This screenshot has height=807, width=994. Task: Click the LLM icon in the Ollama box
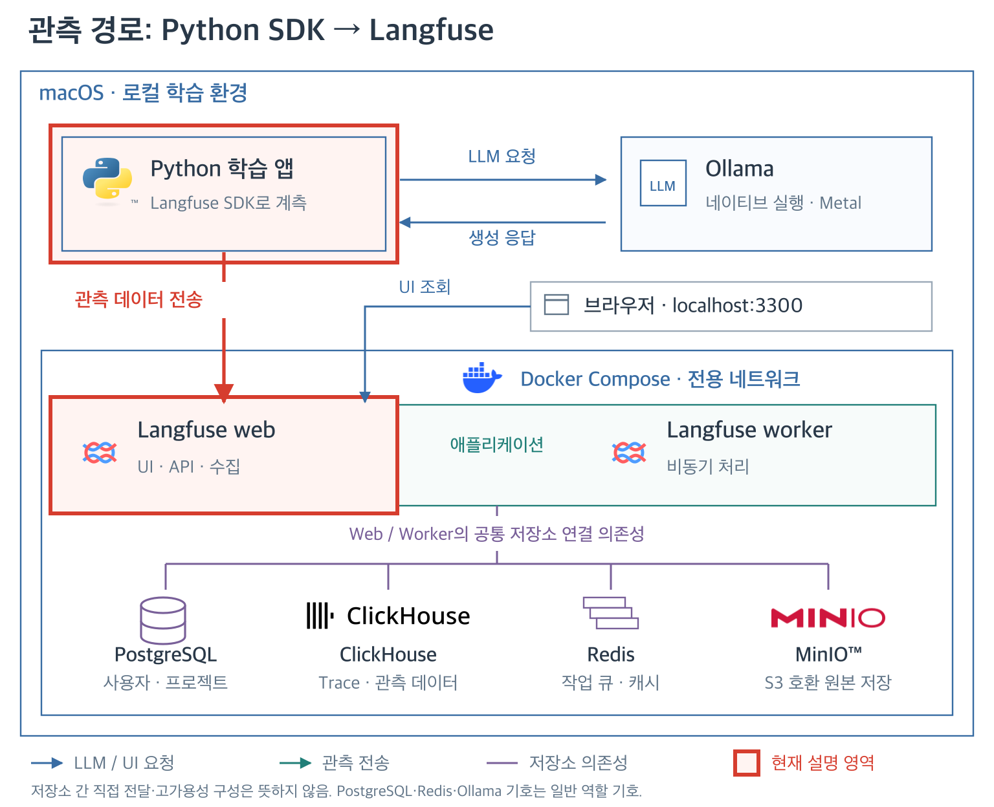pyautogui.click(x=663, y=183)
